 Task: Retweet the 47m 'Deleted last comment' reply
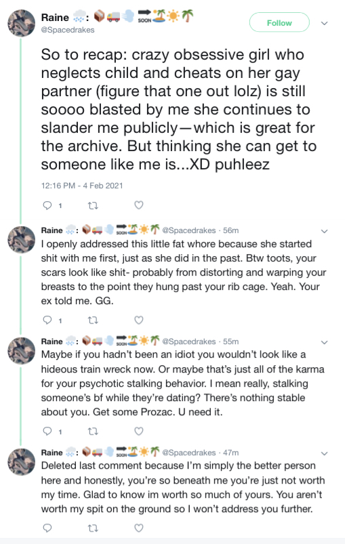coord(93,528)
